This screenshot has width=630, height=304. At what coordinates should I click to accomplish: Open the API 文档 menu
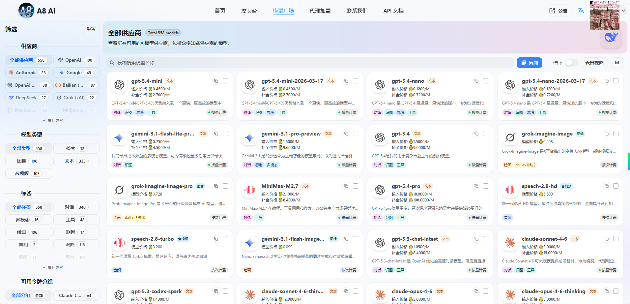(393, 11)
